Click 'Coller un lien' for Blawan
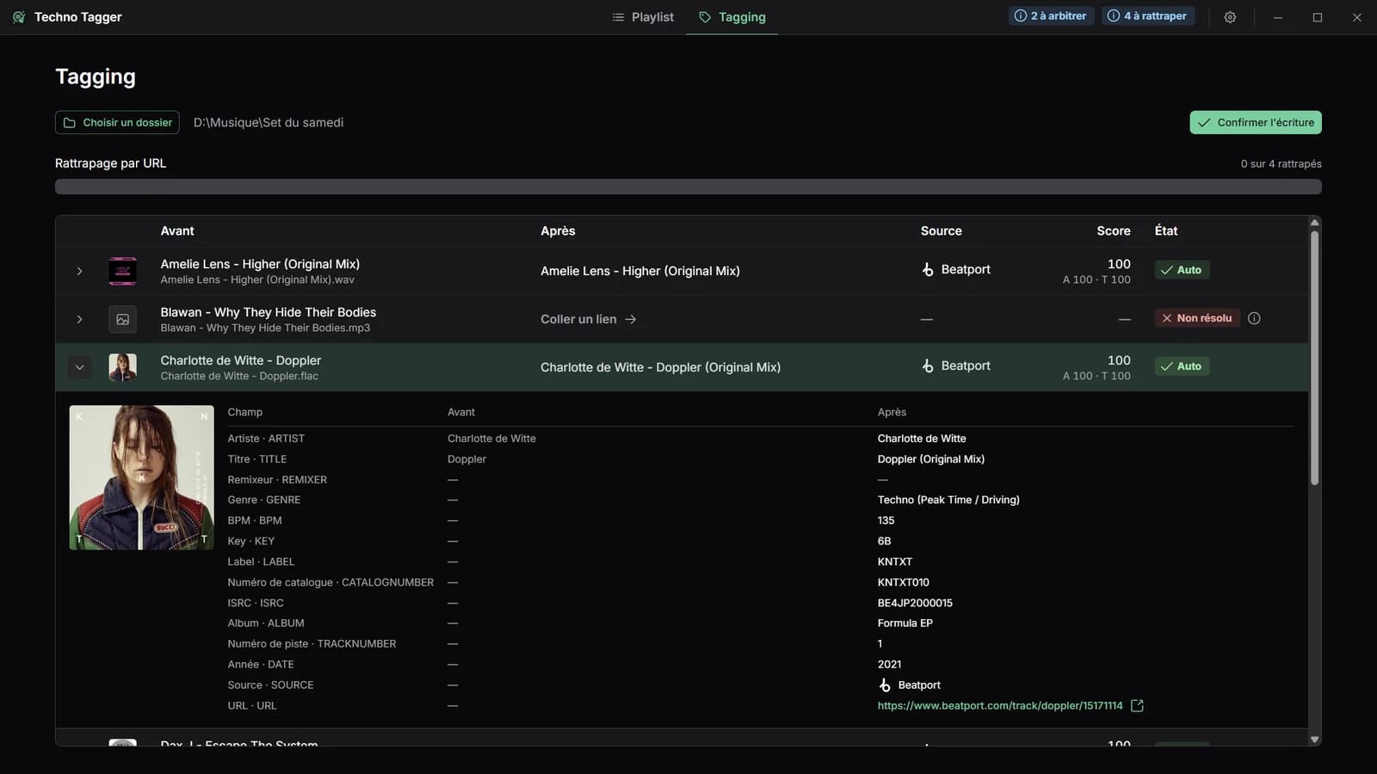The height and width of the screenshot is (774, 1377). click(589, 319)
